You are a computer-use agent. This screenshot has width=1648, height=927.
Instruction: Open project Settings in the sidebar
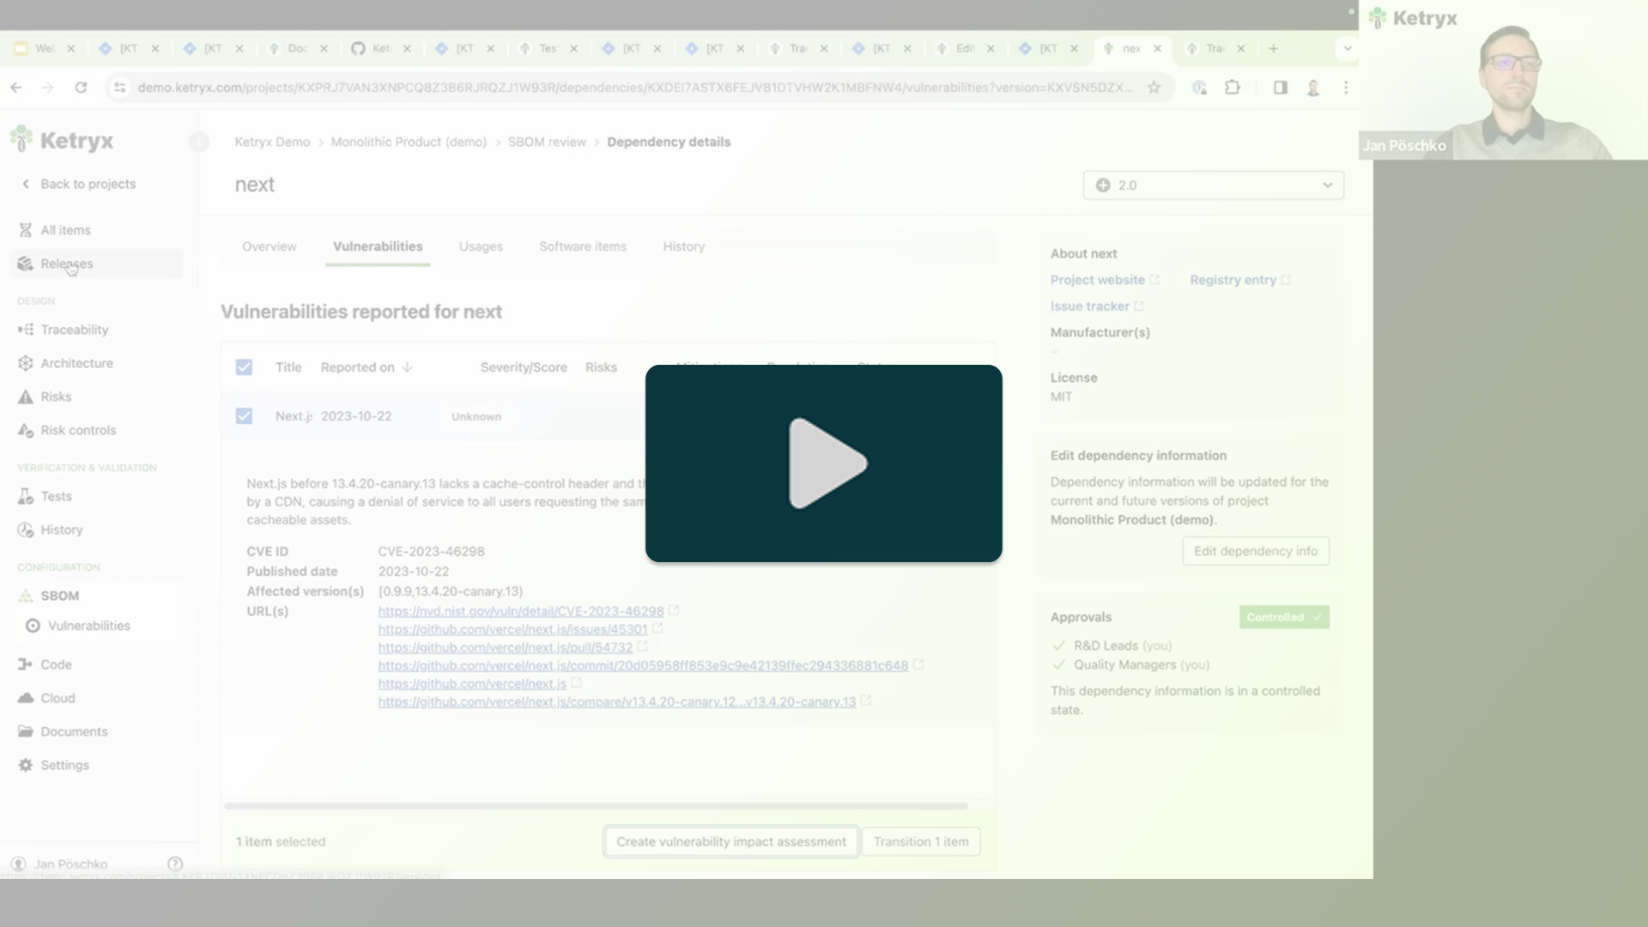click(x=64, y=765)
